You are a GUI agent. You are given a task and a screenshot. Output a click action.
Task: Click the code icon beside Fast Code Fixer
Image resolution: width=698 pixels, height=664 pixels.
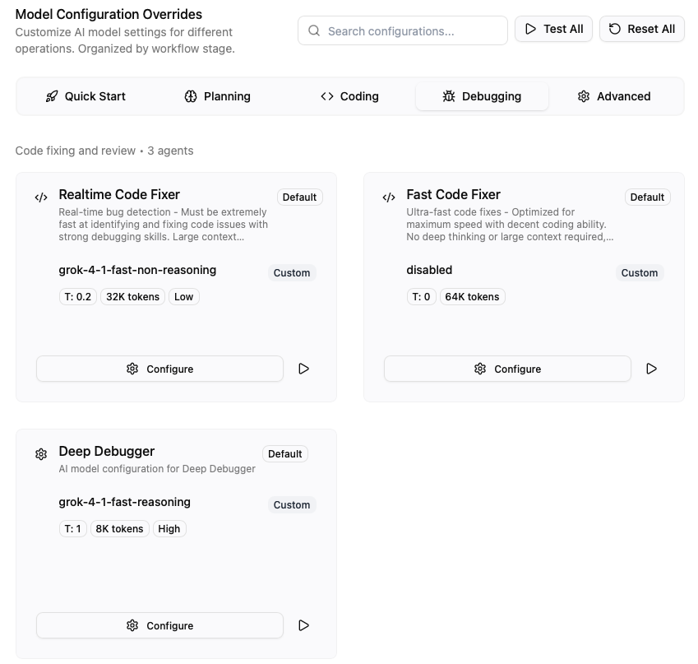389,197
